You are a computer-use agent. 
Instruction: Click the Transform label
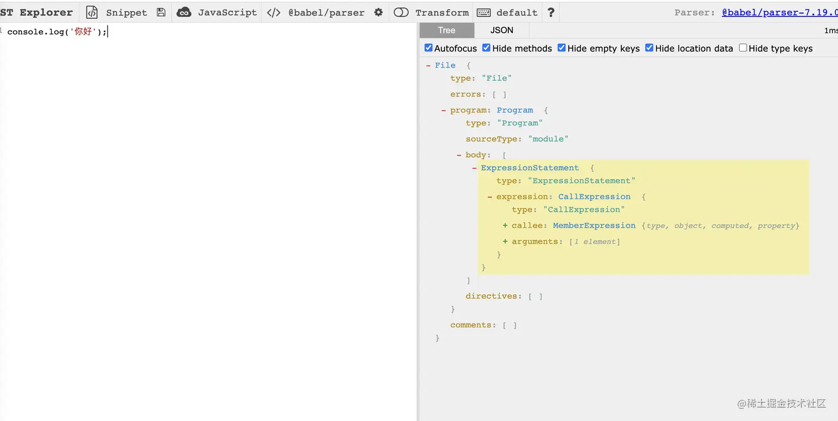(442, 12)
